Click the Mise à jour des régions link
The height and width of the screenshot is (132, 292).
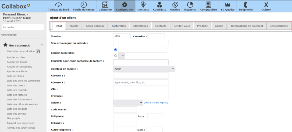tap(156, 103)
